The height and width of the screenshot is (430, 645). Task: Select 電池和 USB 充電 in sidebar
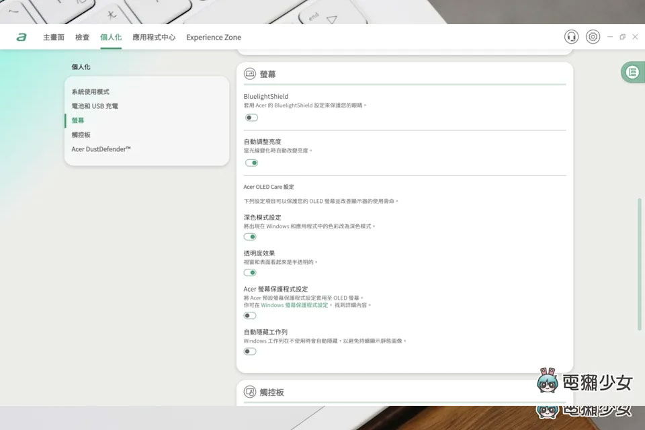click(x=95, y=106)
